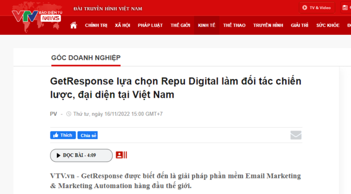Open the Giải trí section
The width and height of the screenshot is (351, 194).
click(300, 25)
